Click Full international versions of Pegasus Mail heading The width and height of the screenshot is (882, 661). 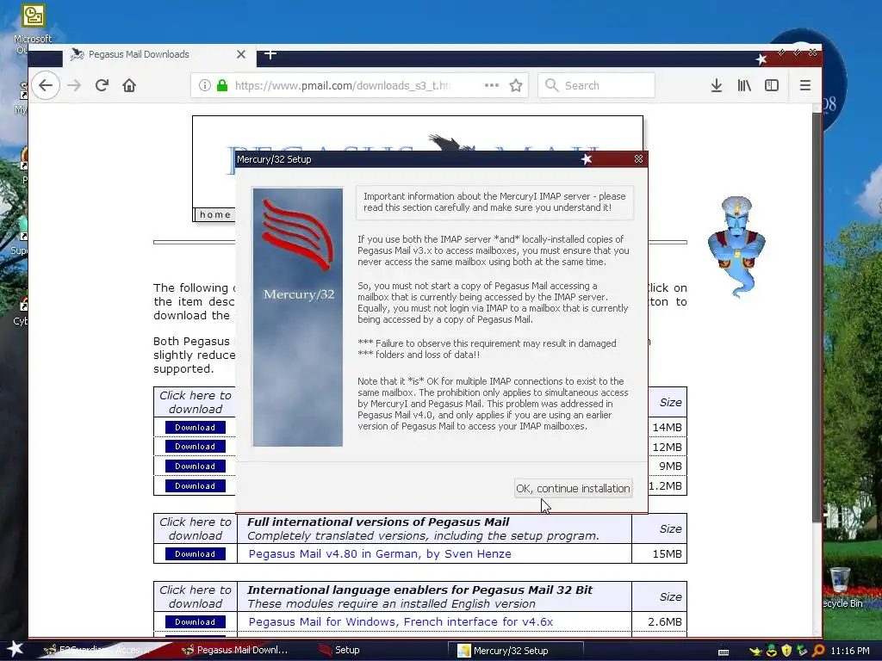tap(378, 522)
